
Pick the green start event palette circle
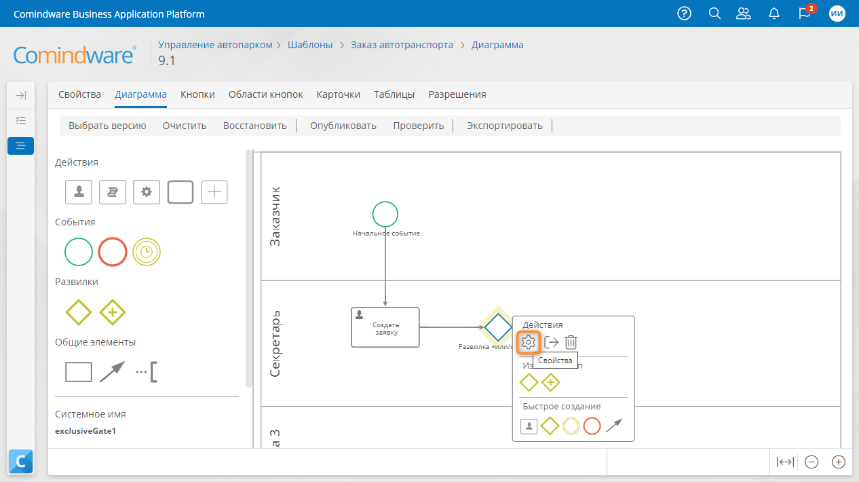(x=79, y=252)
